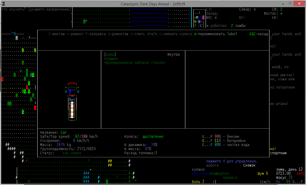
Task: Click the зима, день 12 date
Action: pyautogui.click(x=289, y=169)
